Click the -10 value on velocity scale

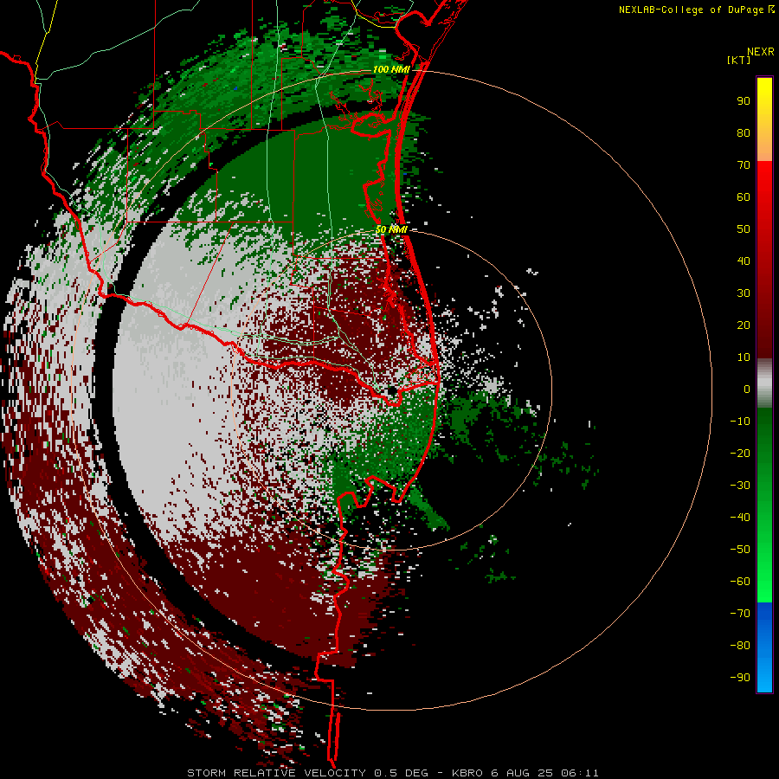coord(740,422)
